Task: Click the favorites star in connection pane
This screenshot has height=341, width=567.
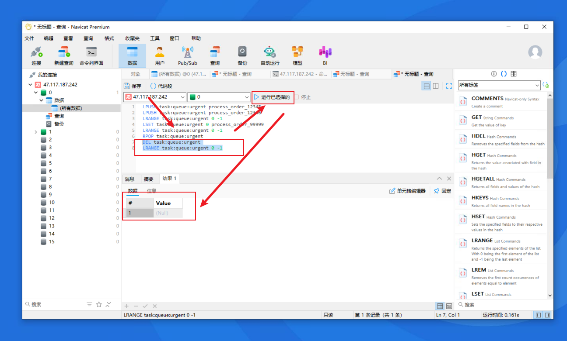Action: coord(99,304)
